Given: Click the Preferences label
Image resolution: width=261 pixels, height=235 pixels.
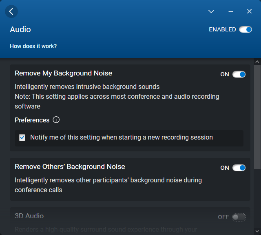Looking at the screenshot, I should 32,120.
